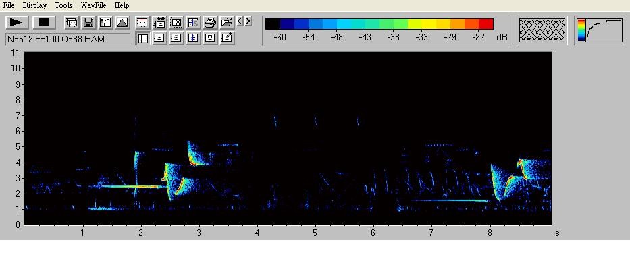Viewport: 630px width, 259px height.
Task: Click the crosshatch pattern panel box
Action: 542,30
